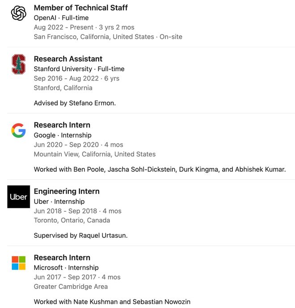The width and height of the screenshot is (295, 308).
Task: Click the Microsoft four-square logo
Action: coord(19,263)
